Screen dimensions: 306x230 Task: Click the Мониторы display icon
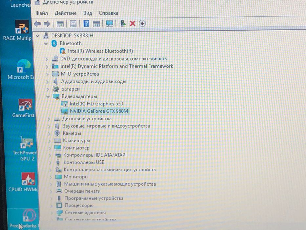(x=59, y=177)
